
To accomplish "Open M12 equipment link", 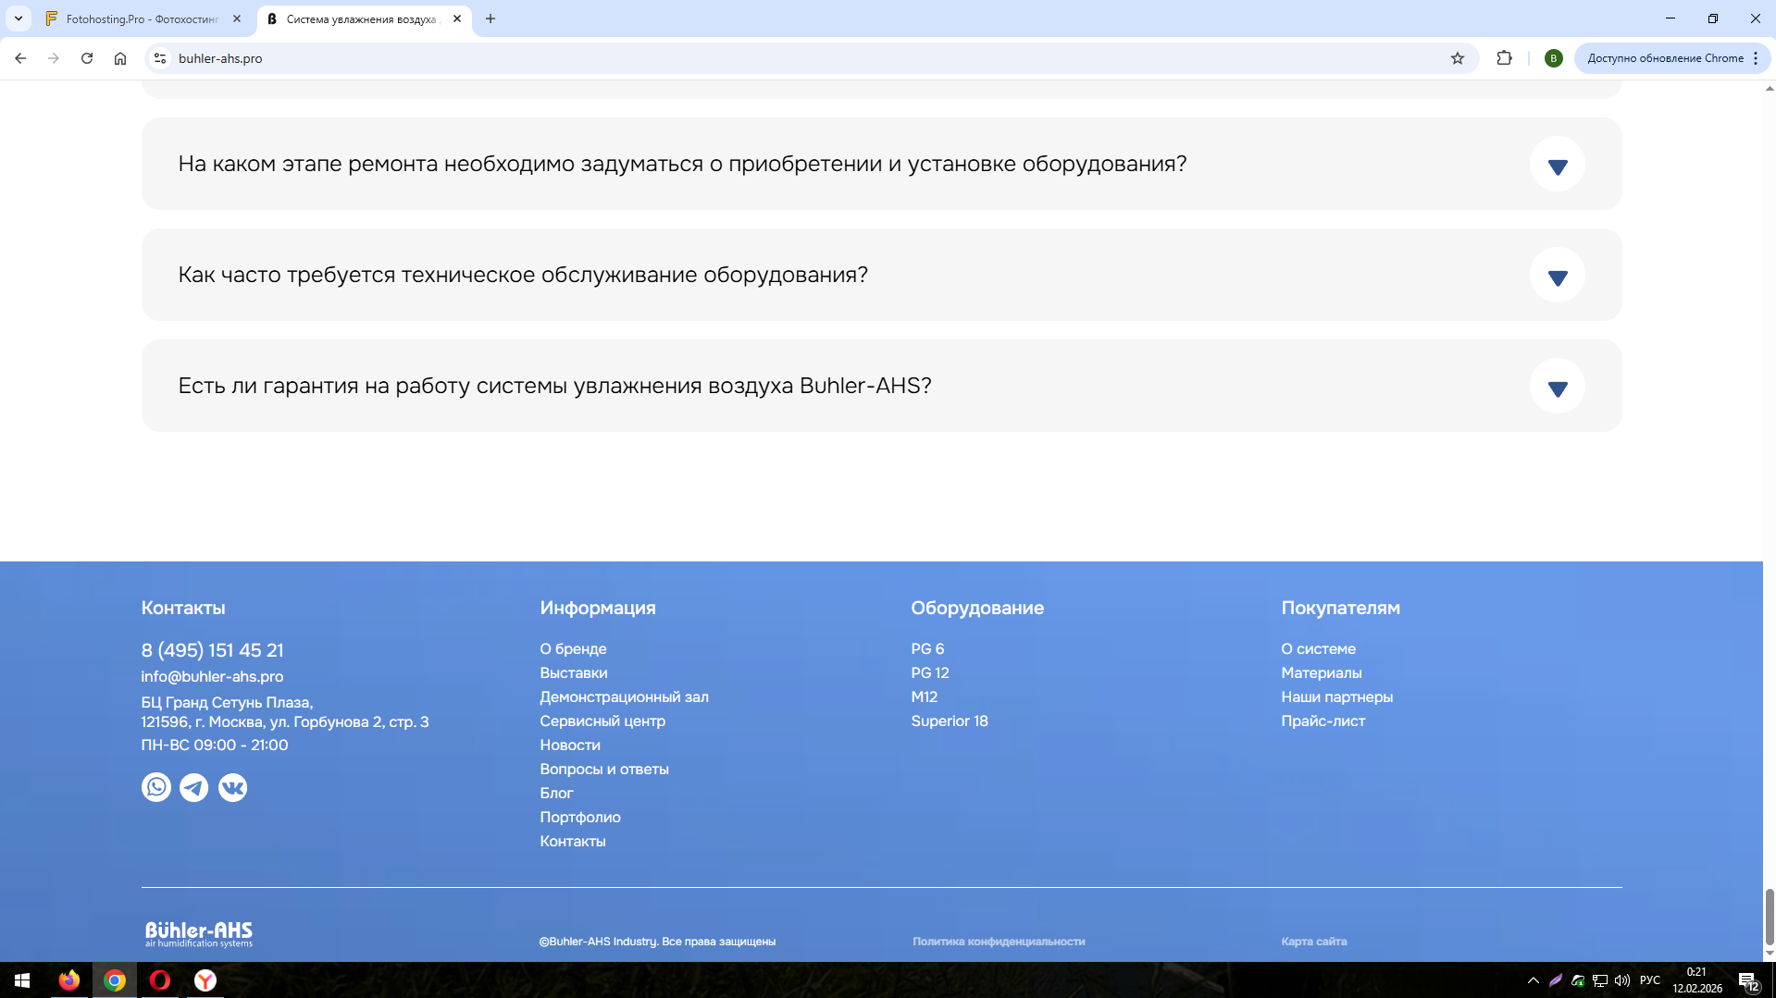I will (x=925, y=696).
